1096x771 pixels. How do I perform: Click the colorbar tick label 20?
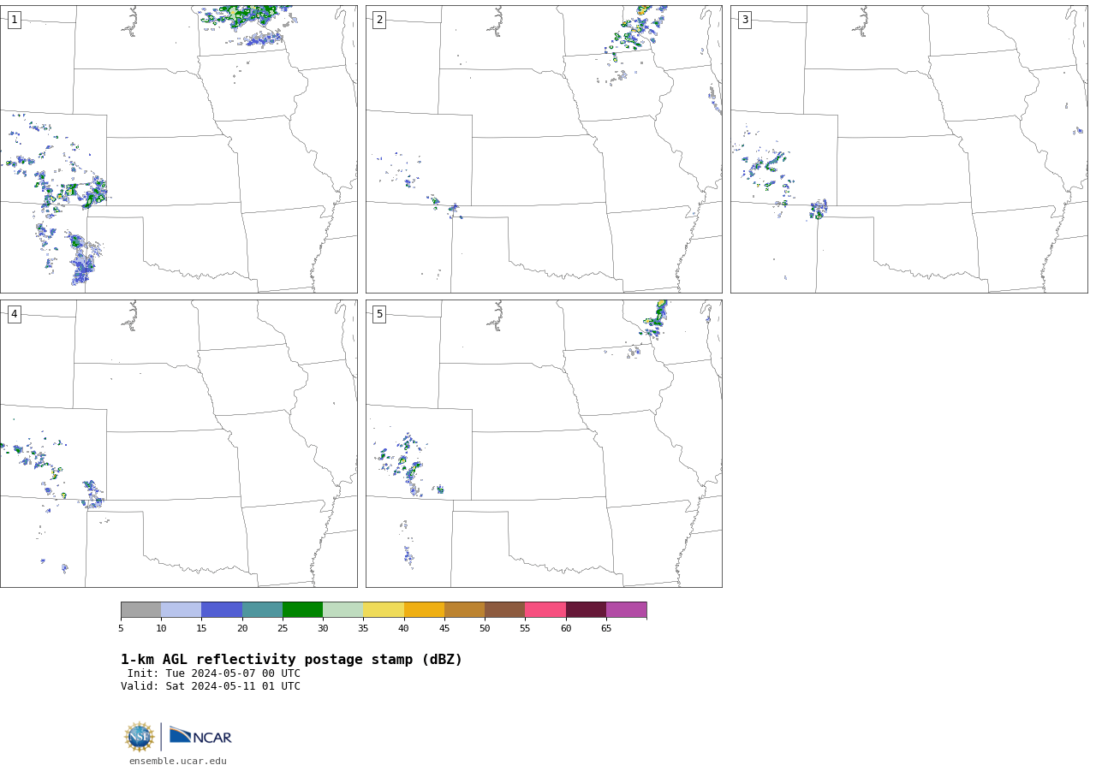(x=242, y=629)
